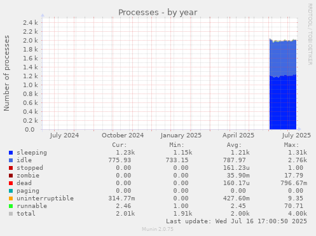
Task: Click the total max value 4.00k
Action: pos(298,214)
